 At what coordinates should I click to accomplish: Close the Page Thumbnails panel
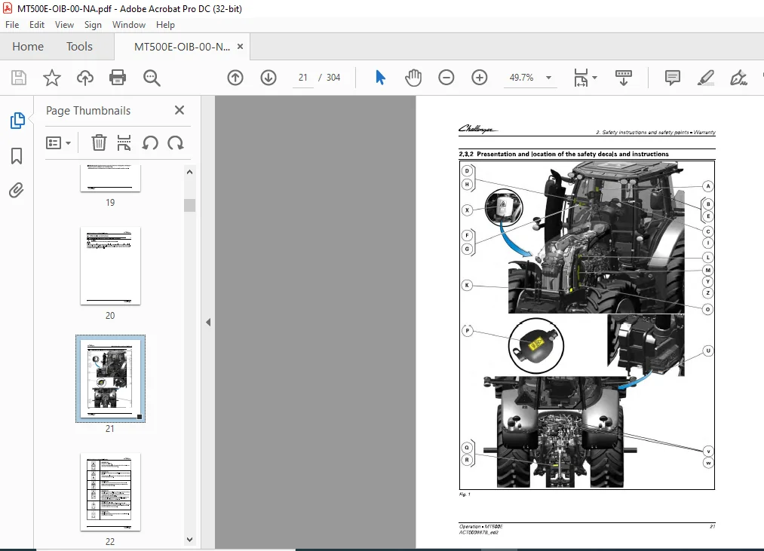coord(179,110)
